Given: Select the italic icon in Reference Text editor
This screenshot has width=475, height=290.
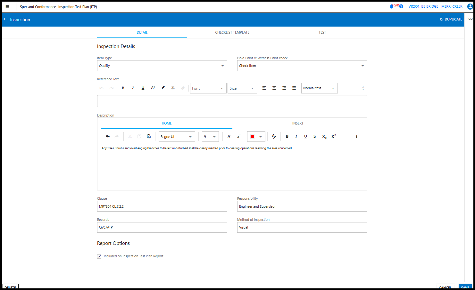Looking at the screenshot, I should click(133, 88).
